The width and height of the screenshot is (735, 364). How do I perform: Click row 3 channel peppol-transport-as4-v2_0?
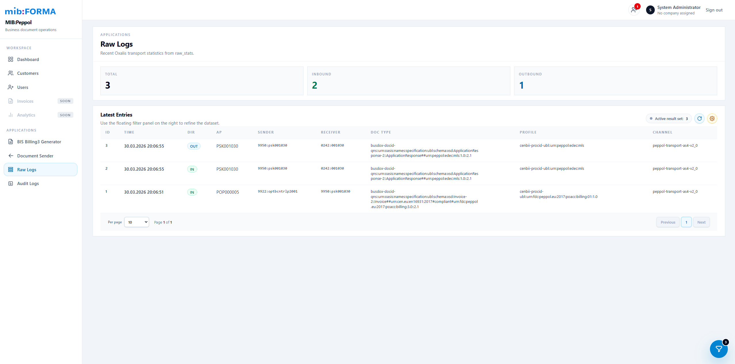pyautogui.click(x=675, y=145)
